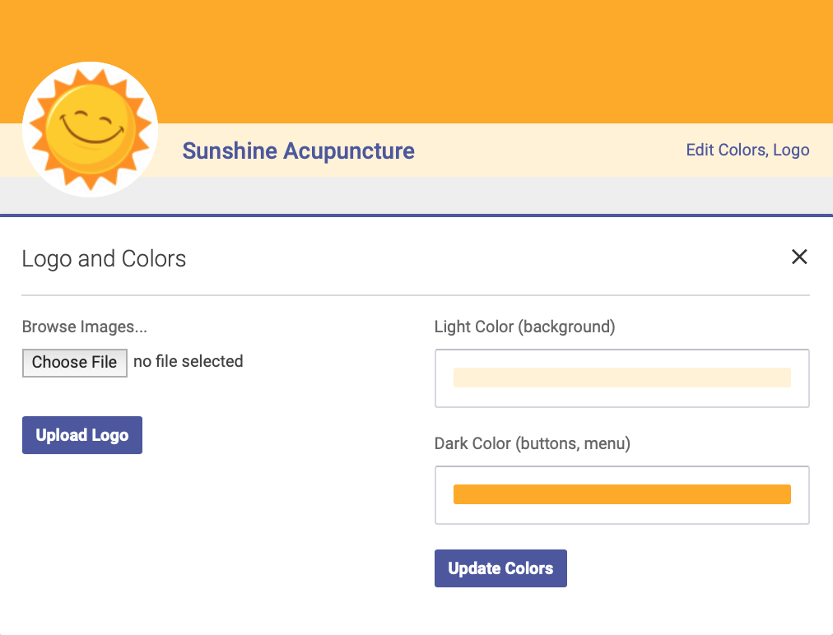The image size is (833, 635).
Task: Focus the Light Color input box
Action: pyautogui.click(x=622, y=378)
